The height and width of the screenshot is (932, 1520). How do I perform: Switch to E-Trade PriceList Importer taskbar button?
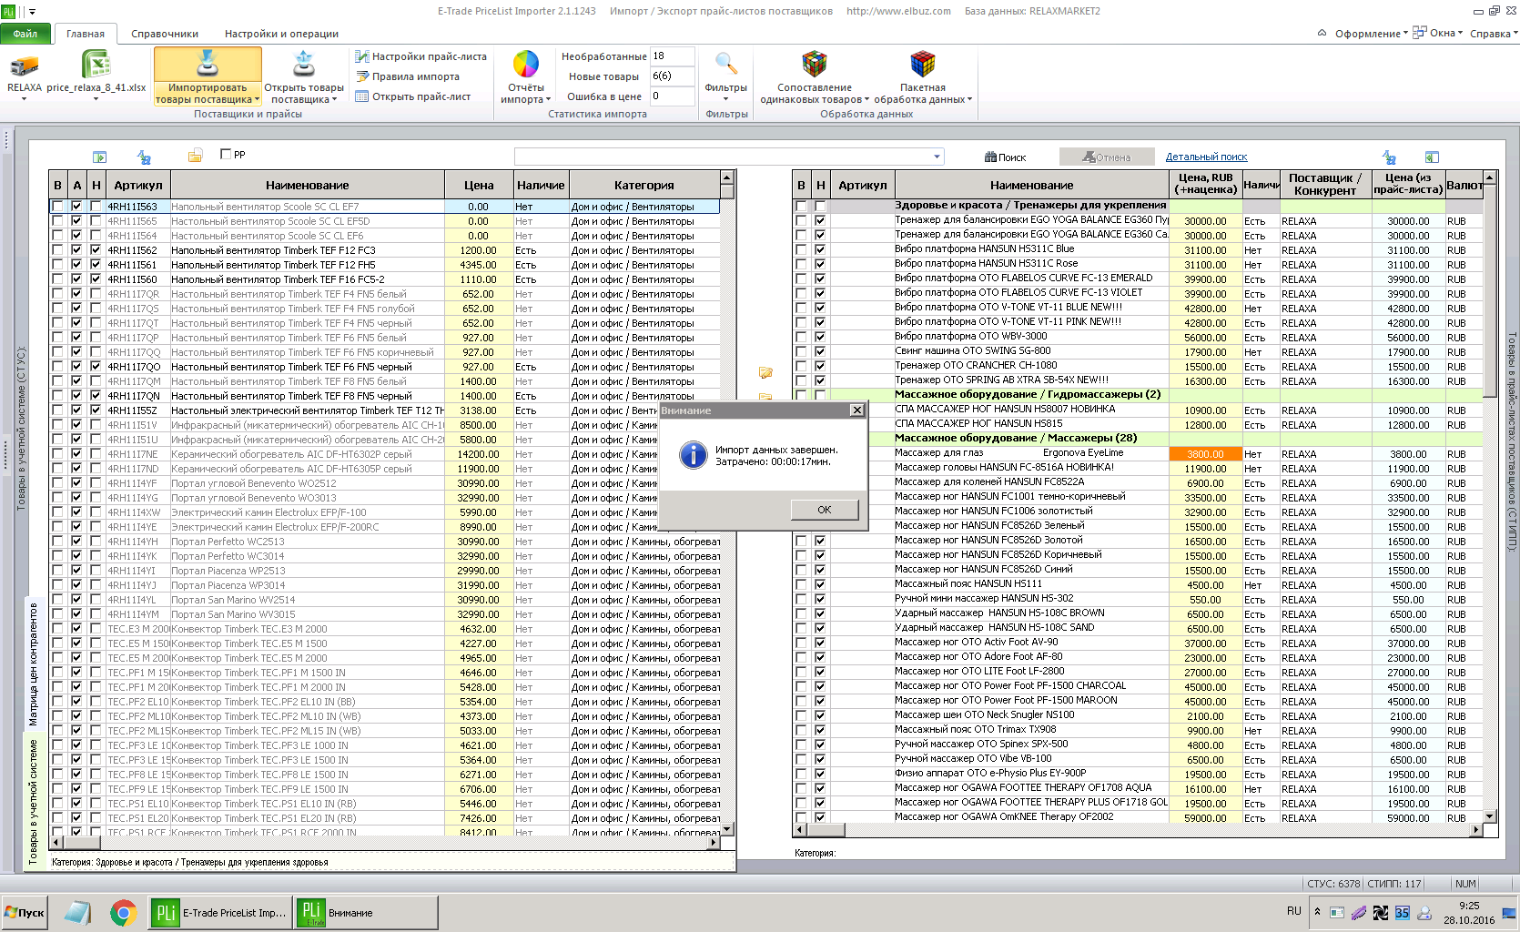[x=219, y=913]
